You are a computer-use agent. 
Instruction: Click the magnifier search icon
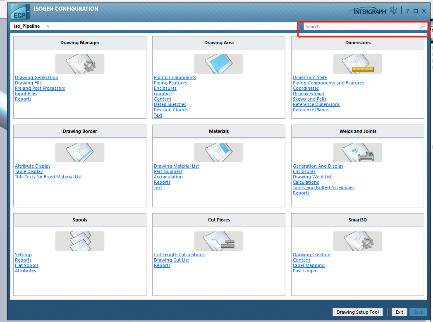pos(423,26)
